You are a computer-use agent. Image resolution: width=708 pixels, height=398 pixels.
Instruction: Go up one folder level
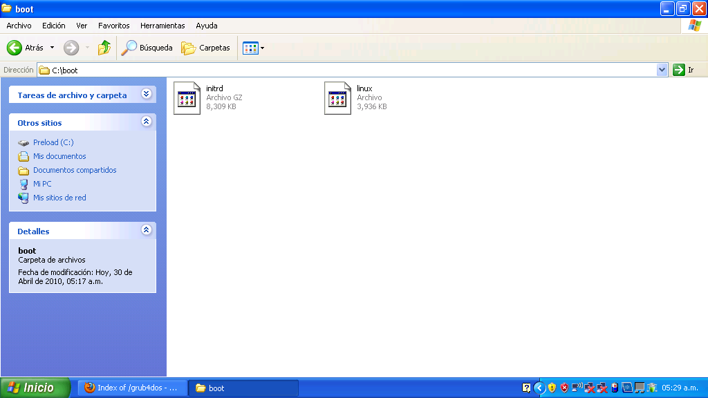[x=104, y=48]
